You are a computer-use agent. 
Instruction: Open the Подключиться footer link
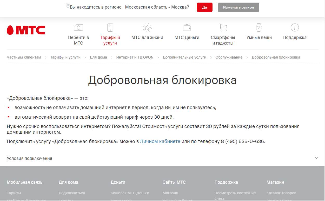[x=72, y=193]
